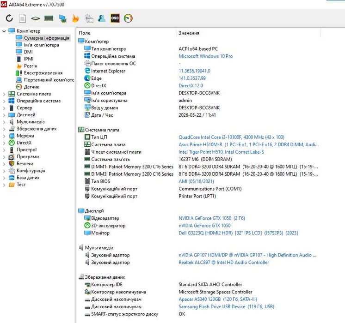Open the Asus Prime H510M-R link
Image resolution: width=345 pixels, height=323 pixels.
[249, 145]
